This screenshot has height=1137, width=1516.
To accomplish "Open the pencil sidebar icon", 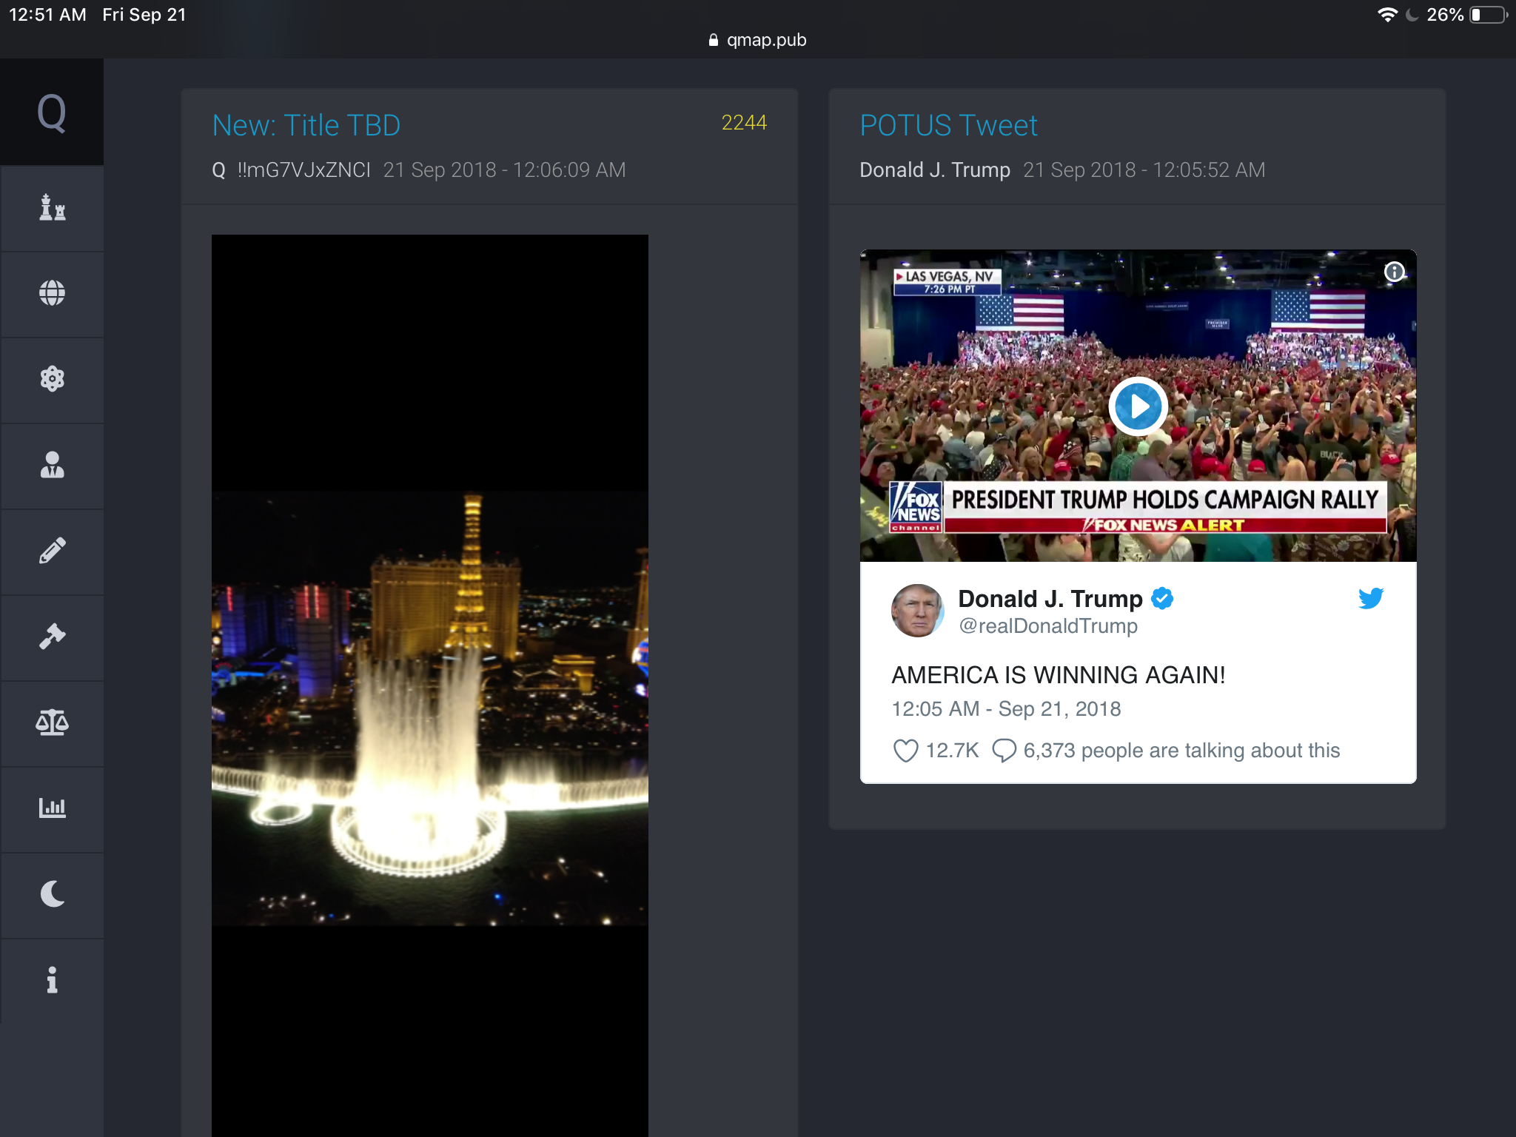I will pos(52,551).
